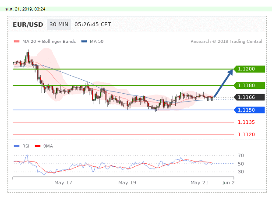
Task: Click the MA 50 legend label
Action: click(97, 42)
